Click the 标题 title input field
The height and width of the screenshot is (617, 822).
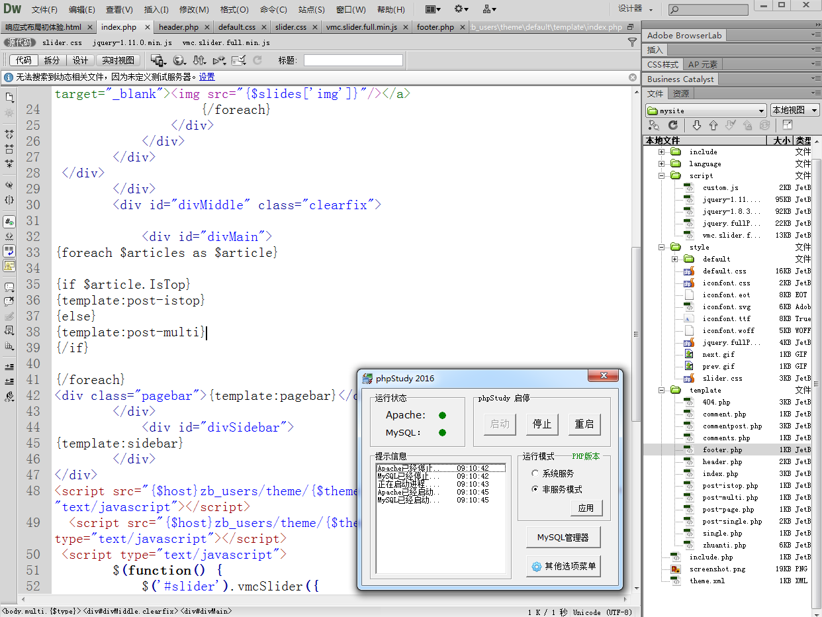tap(353, 60)
